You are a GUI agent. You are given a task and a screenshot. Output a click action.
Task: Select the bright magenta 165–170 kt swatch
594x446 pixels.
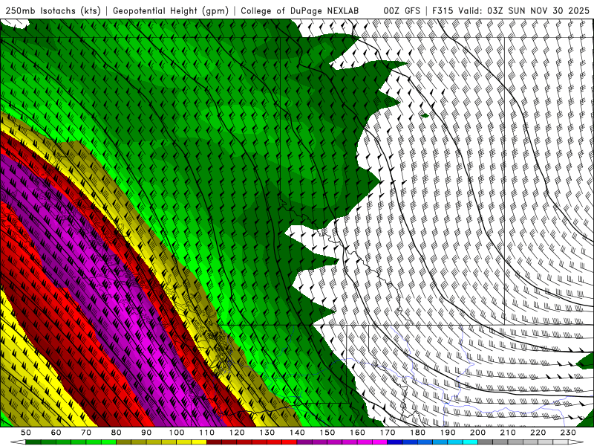[379, 442]
